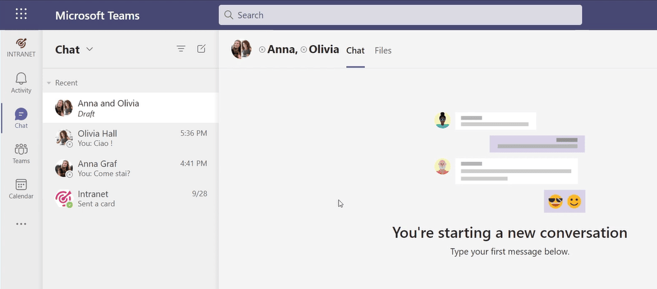Collapse the Recent chats section
The width and height of the screenshot is (657, 289).
50,83
